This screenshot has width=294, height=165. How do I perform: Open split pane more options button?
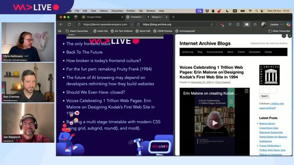click(284, 36)
